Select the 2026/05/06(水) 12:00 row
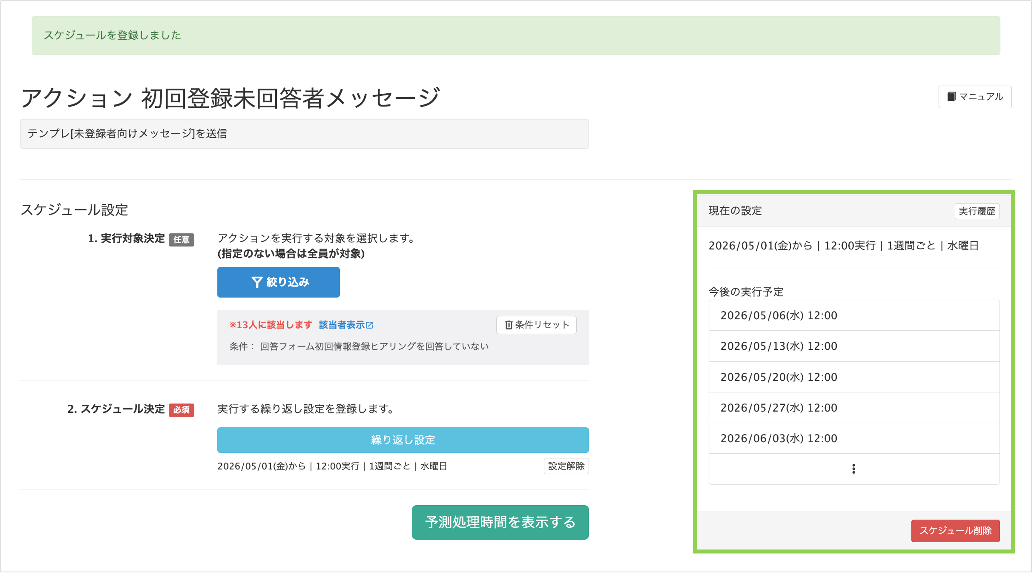 [x=853, y=315]
